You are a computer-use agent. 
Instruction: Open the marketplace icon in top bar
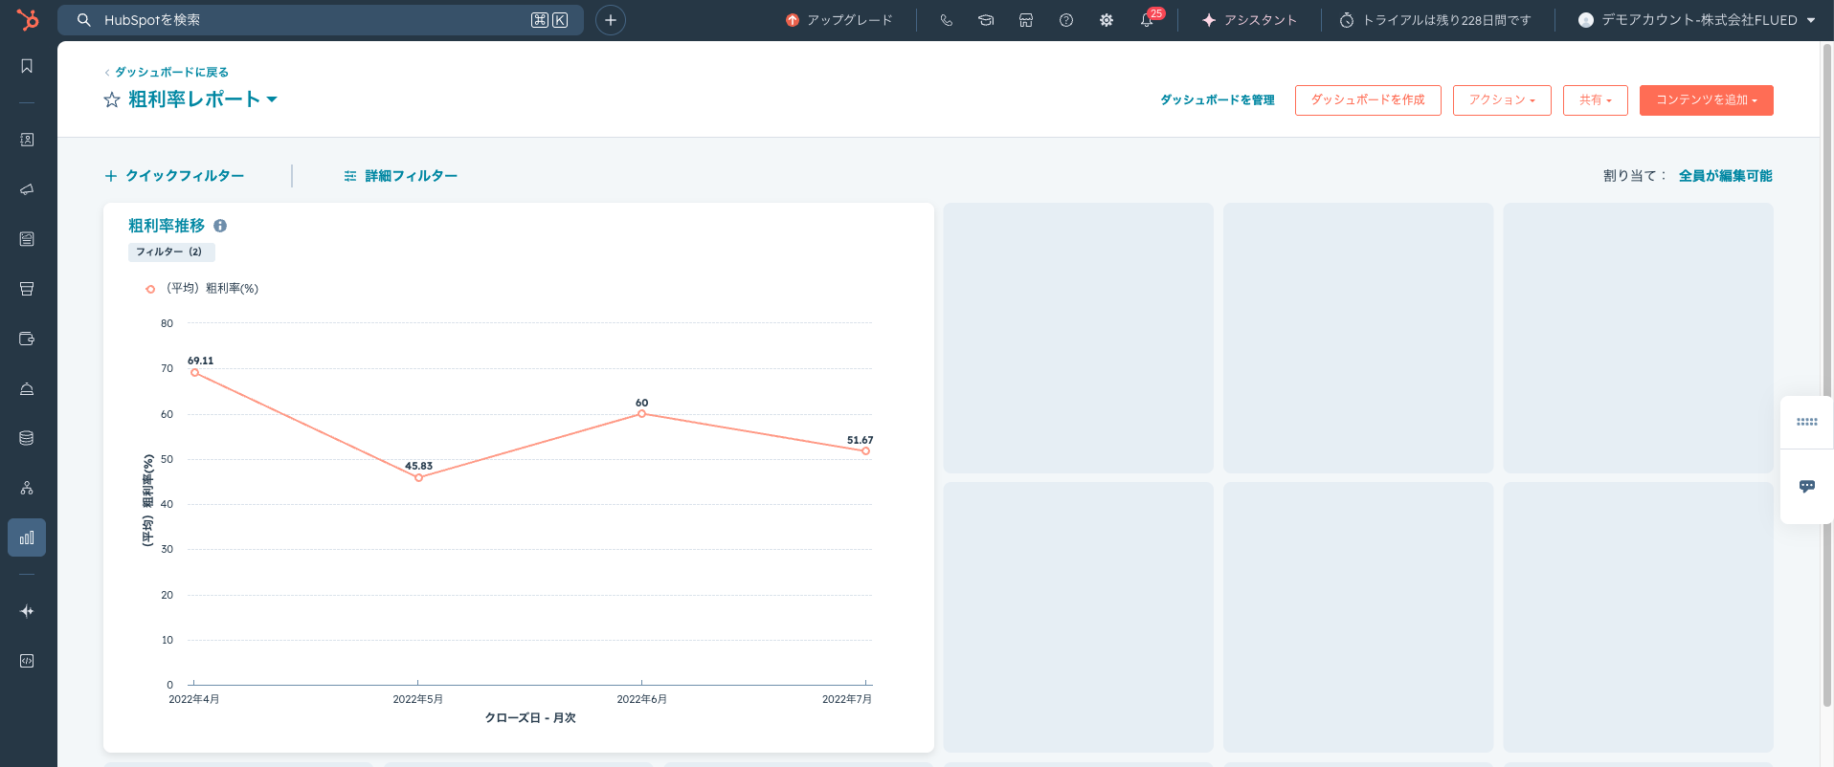tap(1026, 20)
